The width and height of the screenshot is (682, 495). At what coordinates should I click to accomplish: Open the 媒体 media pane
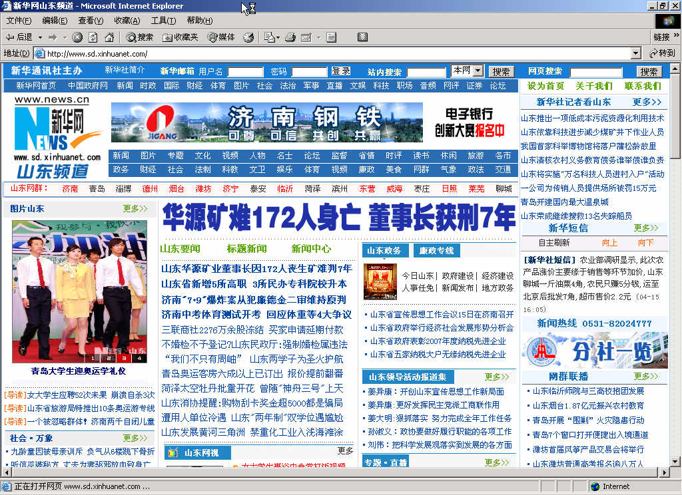[x=221, y=37]
